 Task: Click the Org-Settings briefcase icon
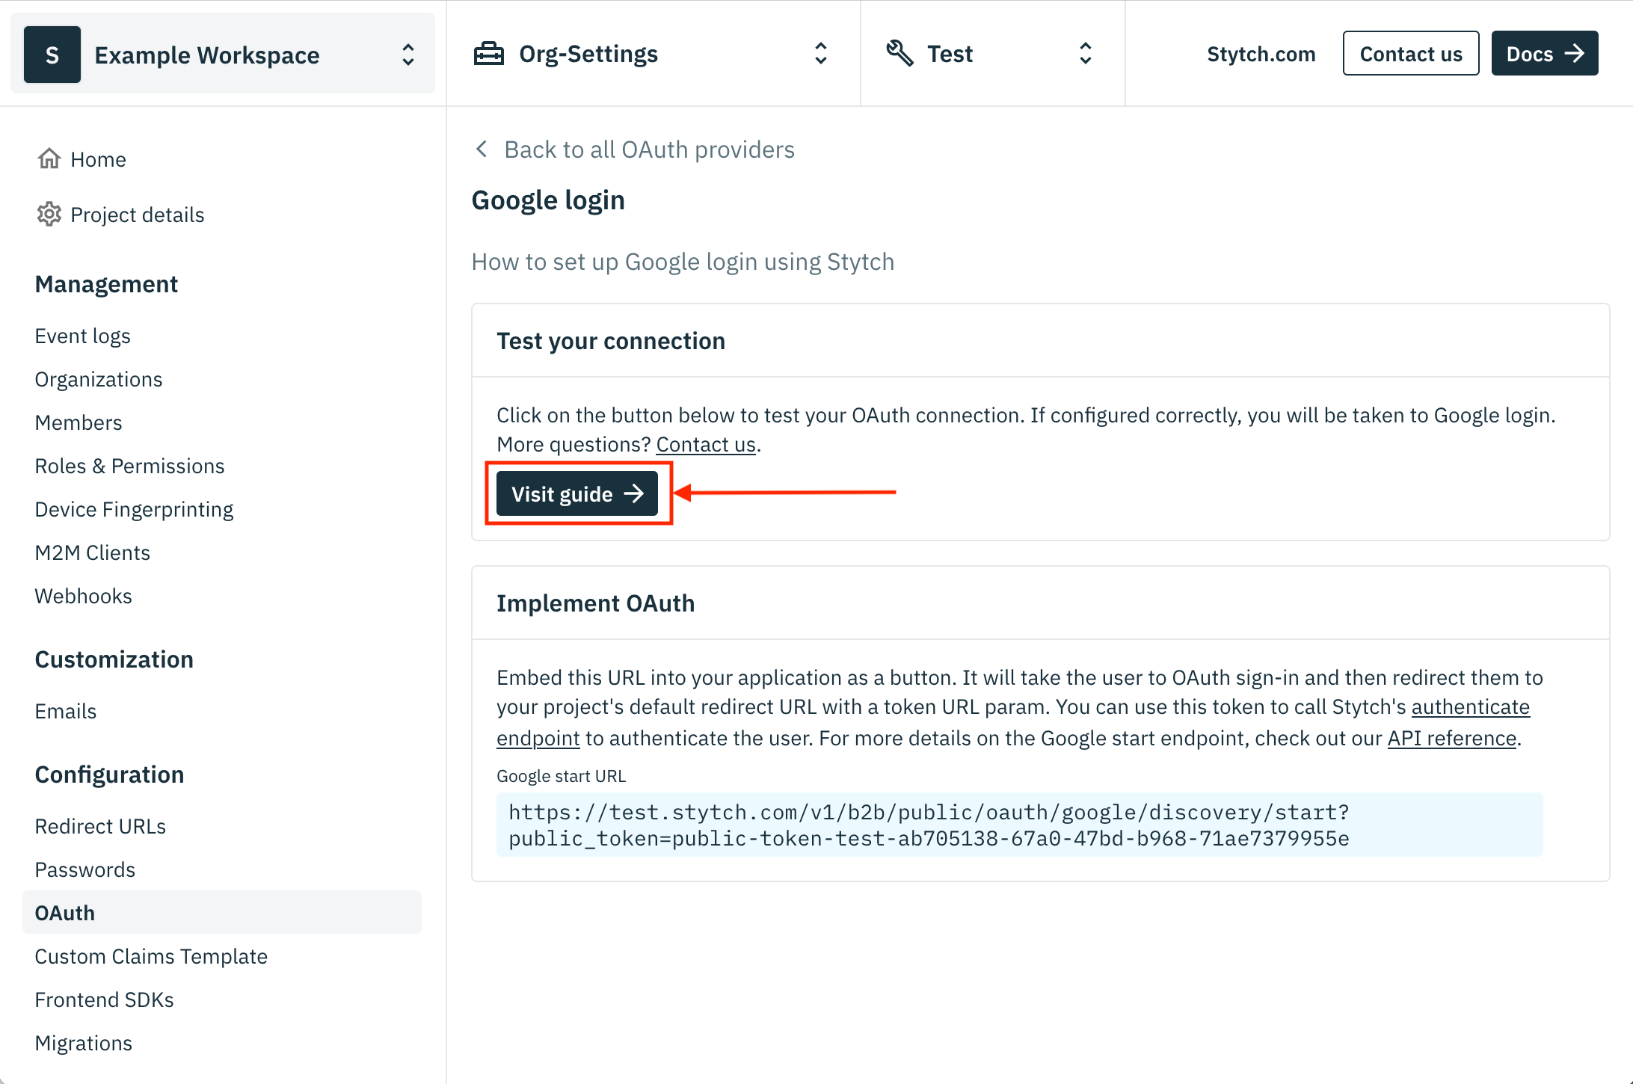coord(489,54)
